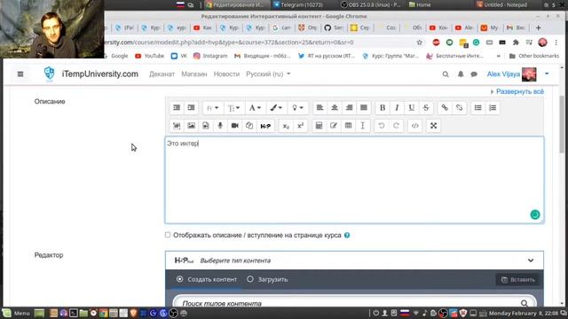Create a numbered list
The image size is (568, 319).
(493, 108)
